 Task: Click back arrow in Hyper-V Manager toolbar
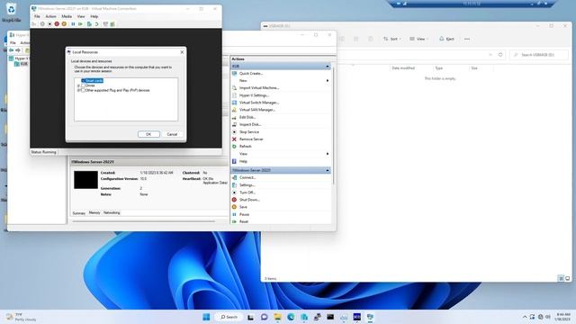pyautogui.click(x=12, y=50)
